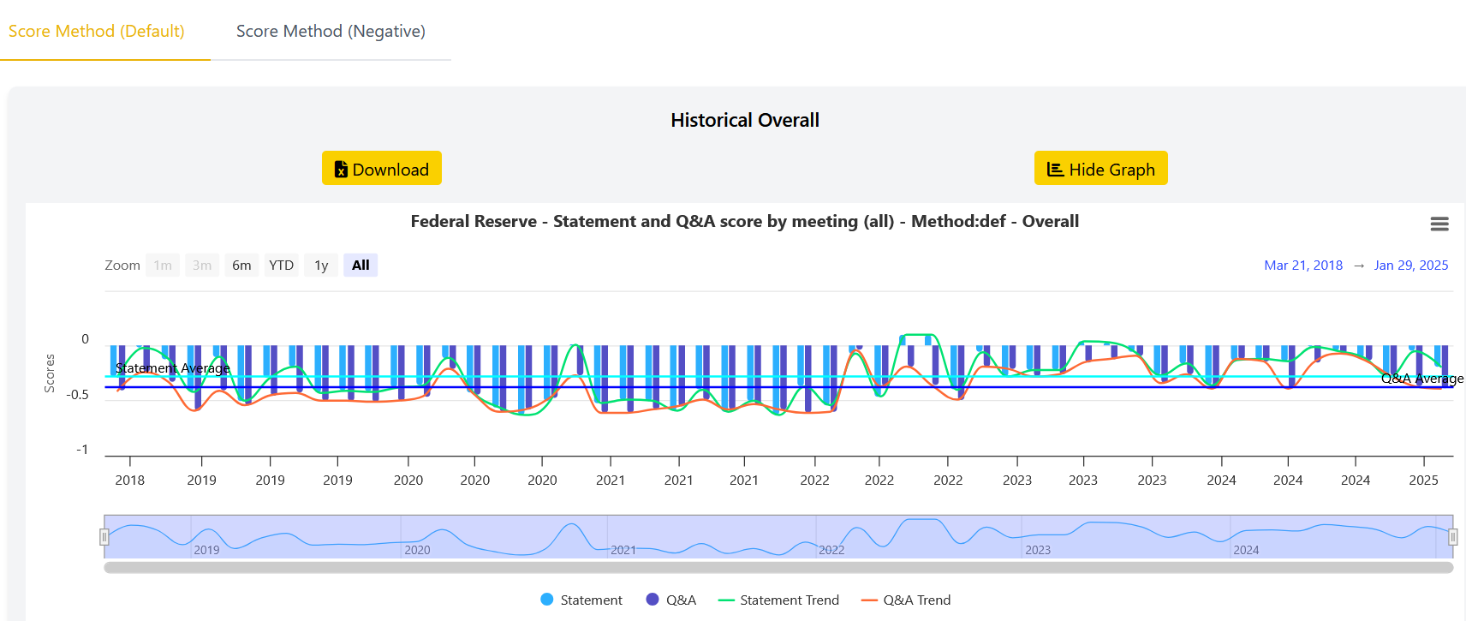Select the All zoom range button

point(361,266)
